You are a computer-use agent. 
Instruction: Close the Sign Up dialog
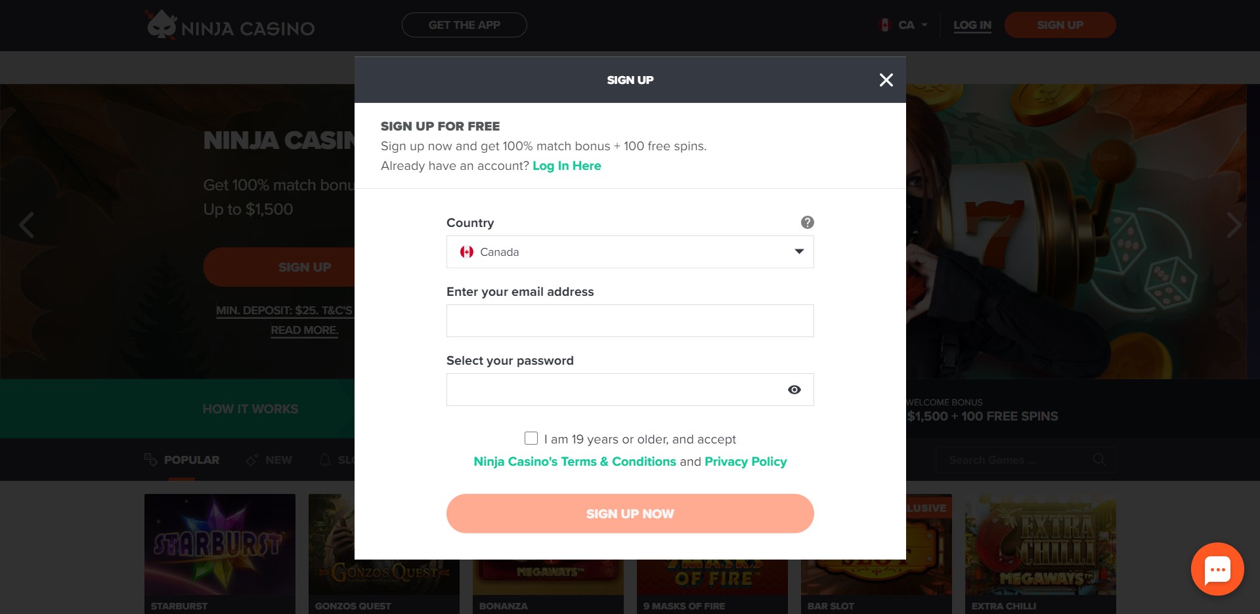(886, 80)
